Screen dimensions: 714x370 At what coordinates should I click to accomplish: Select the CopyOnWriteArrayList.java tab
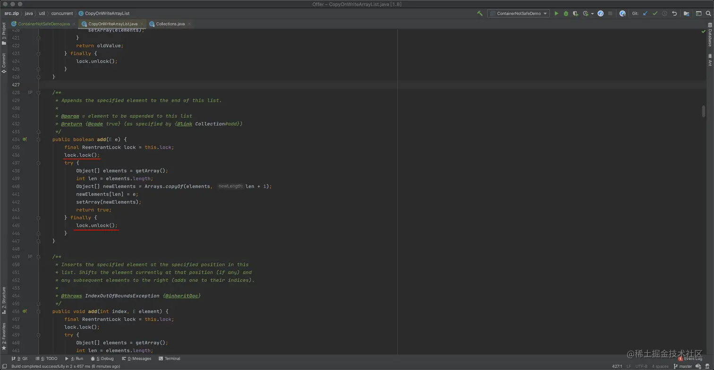coord(113,24)
